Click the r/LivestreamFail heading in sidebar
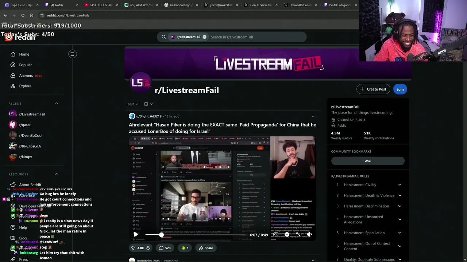The height and width of the screenshot is (262, 467). coord(345,107)
